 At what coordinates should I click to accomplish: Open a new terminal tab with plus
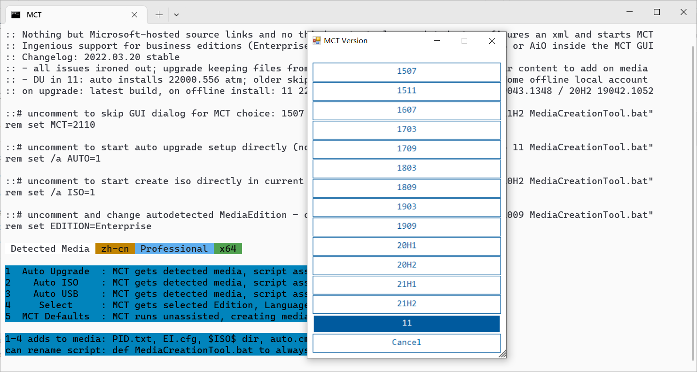159,15
